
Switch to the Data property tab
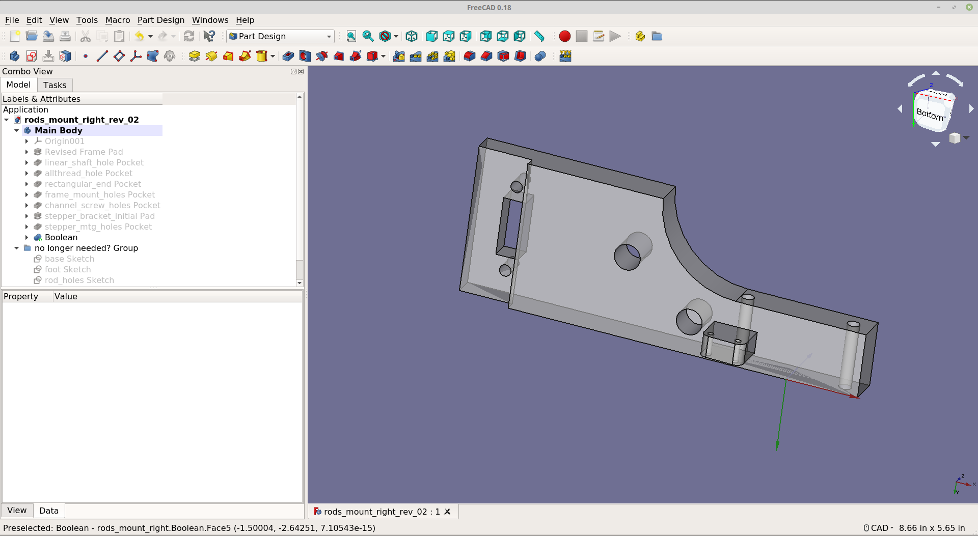(49, 511)
